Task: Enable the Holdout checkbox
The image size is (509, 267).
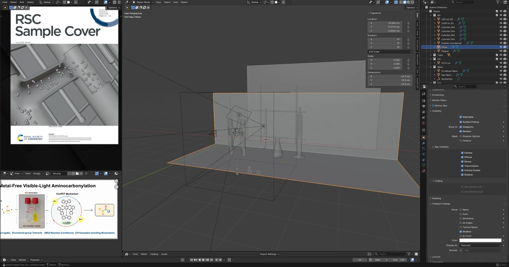Action: (461, 141)
